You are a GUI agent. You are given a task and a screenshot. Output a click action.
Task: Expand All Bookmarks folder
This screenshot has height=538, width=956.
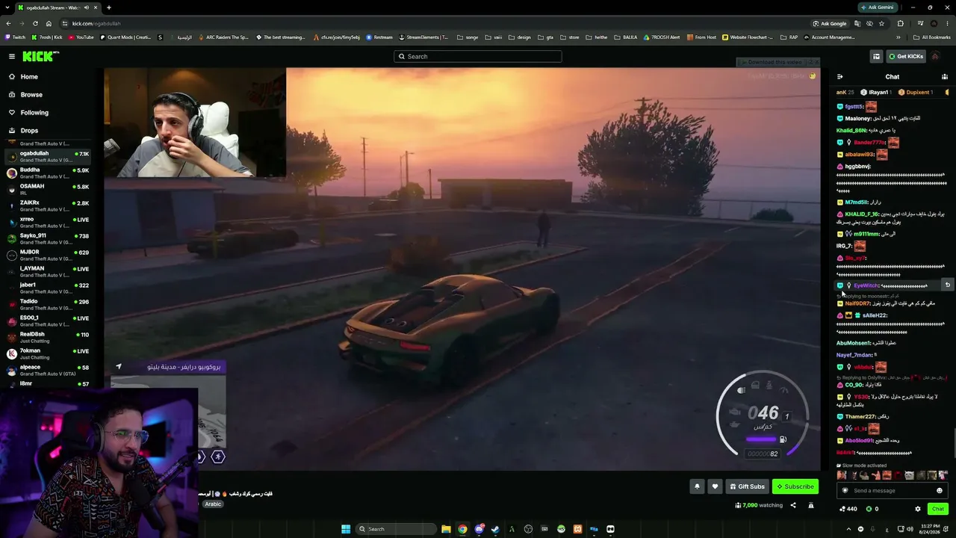tap(933, 37)
